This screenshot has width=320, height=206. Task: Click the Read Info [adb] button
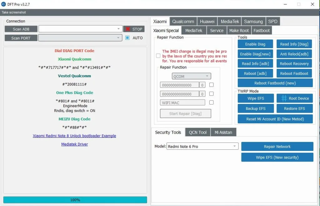click(255, 64)
